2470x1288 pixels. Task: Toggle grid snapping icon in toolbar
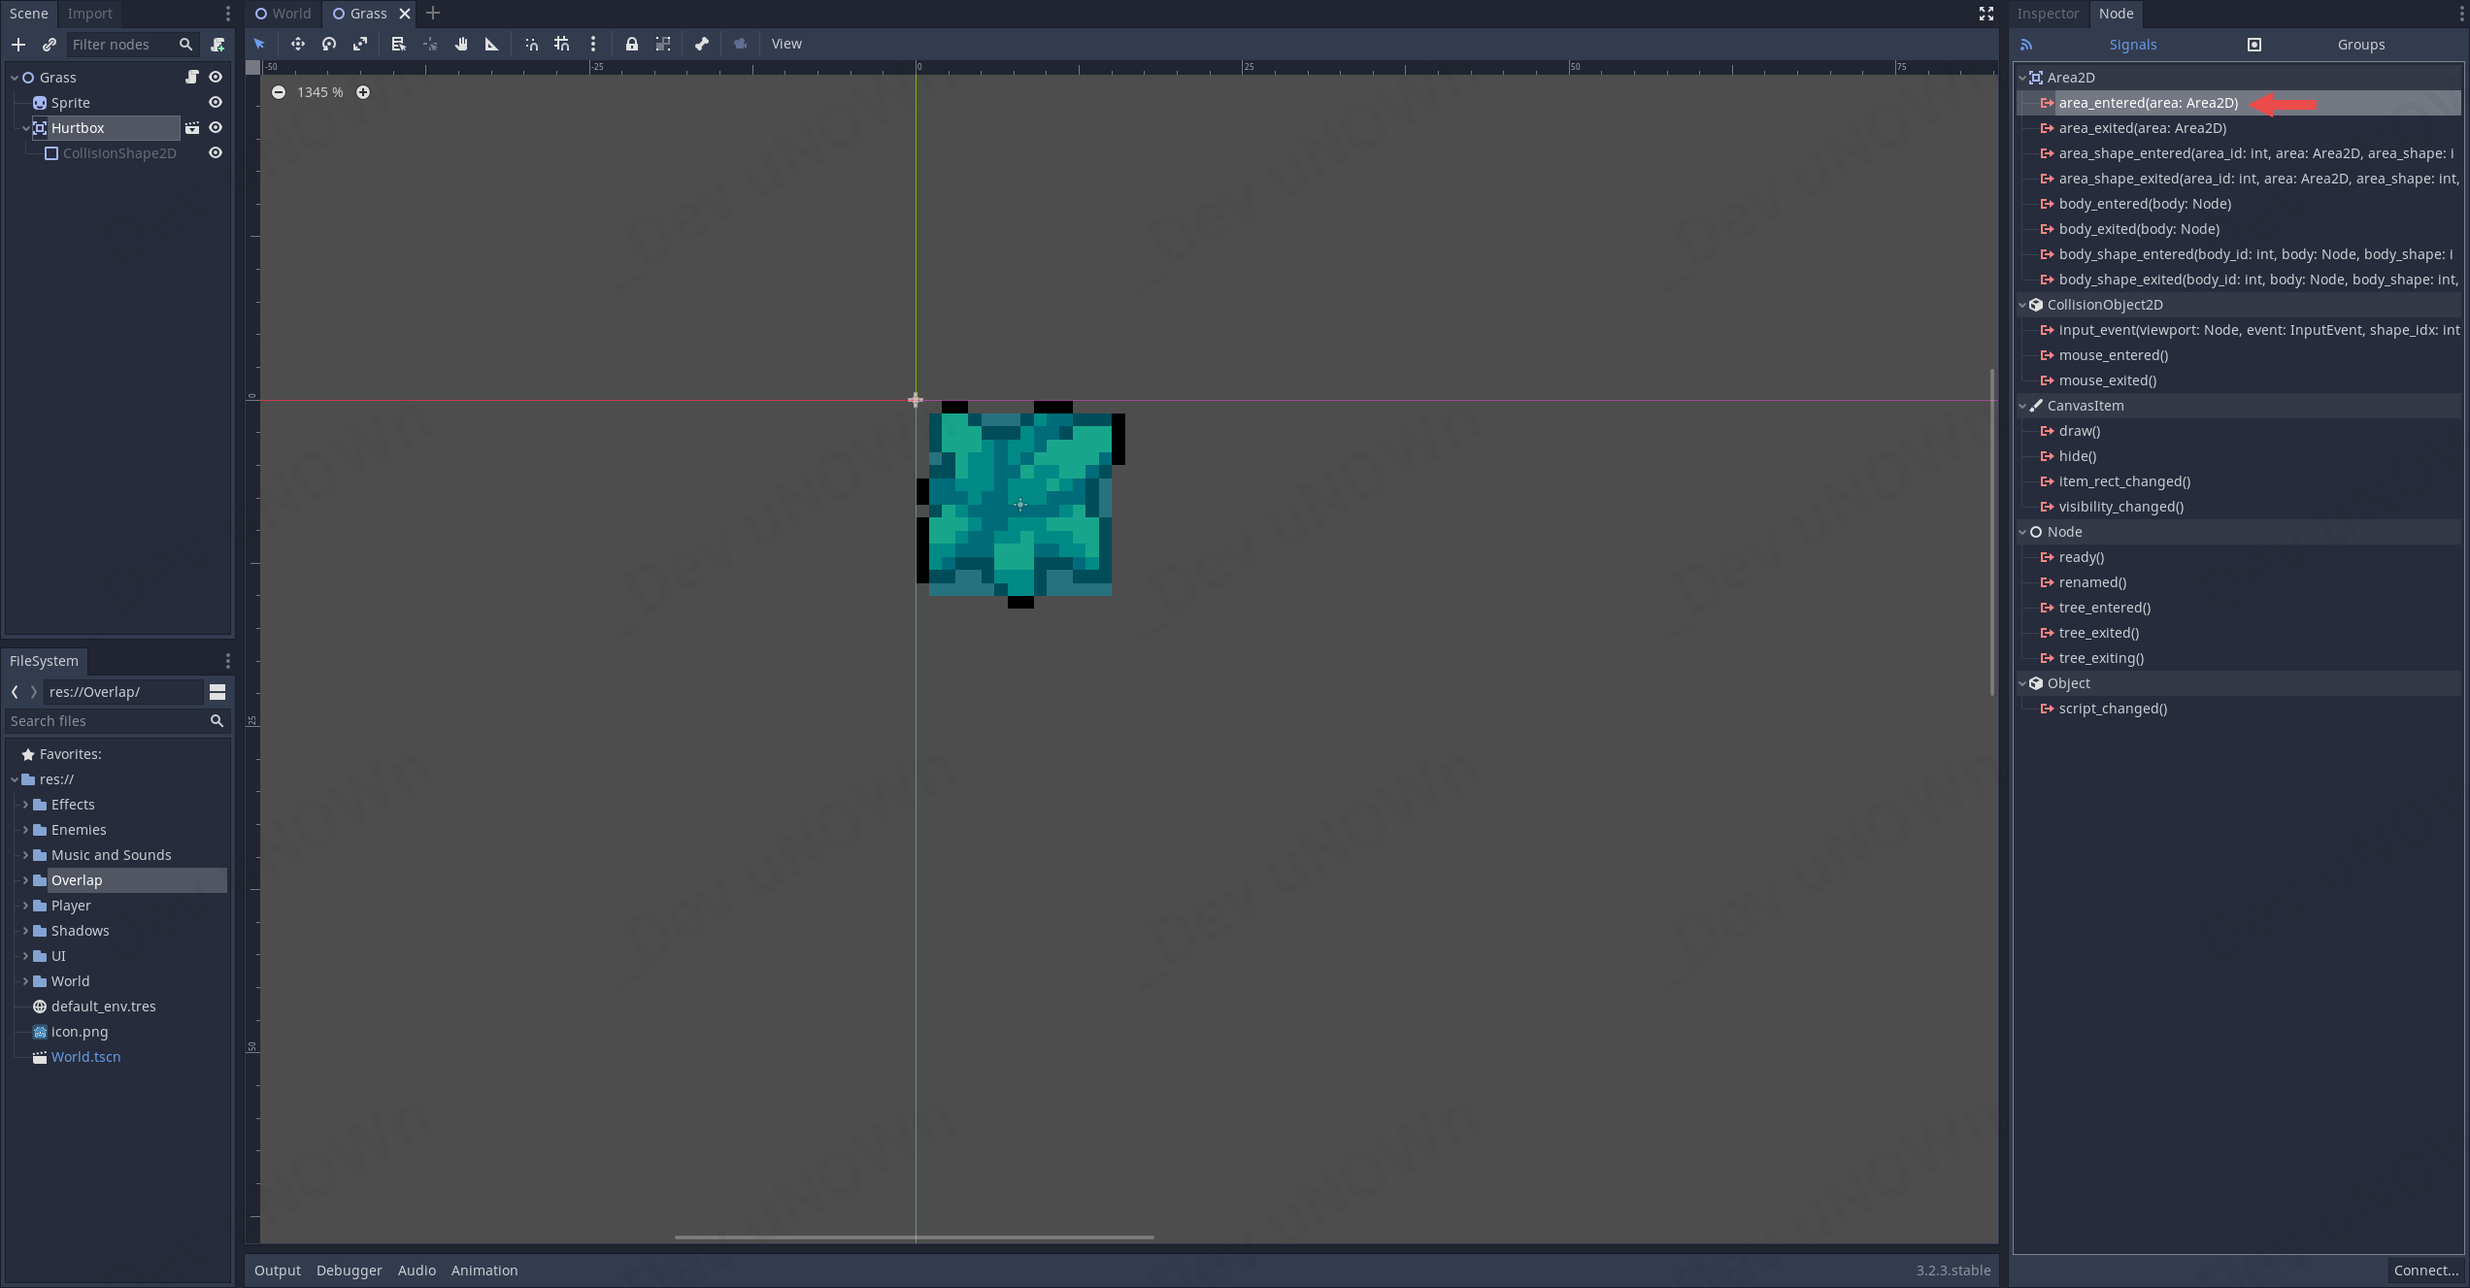[561, 44]
